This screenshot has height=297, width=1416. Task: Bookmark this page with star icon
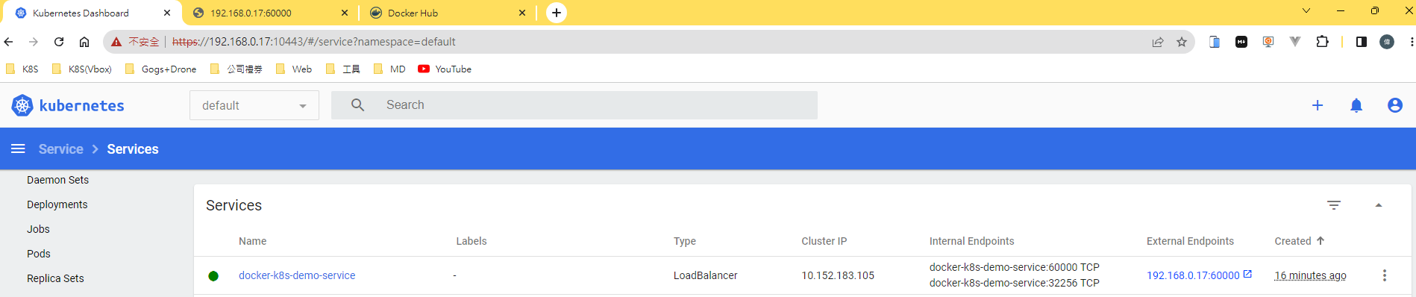point(1182,42)
